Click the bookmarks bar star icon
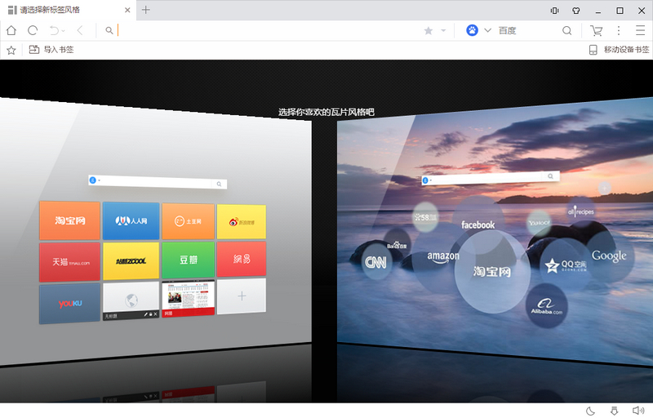Viewport: 653px width, 418px height. pyautogui.click(x=11, y=50)
